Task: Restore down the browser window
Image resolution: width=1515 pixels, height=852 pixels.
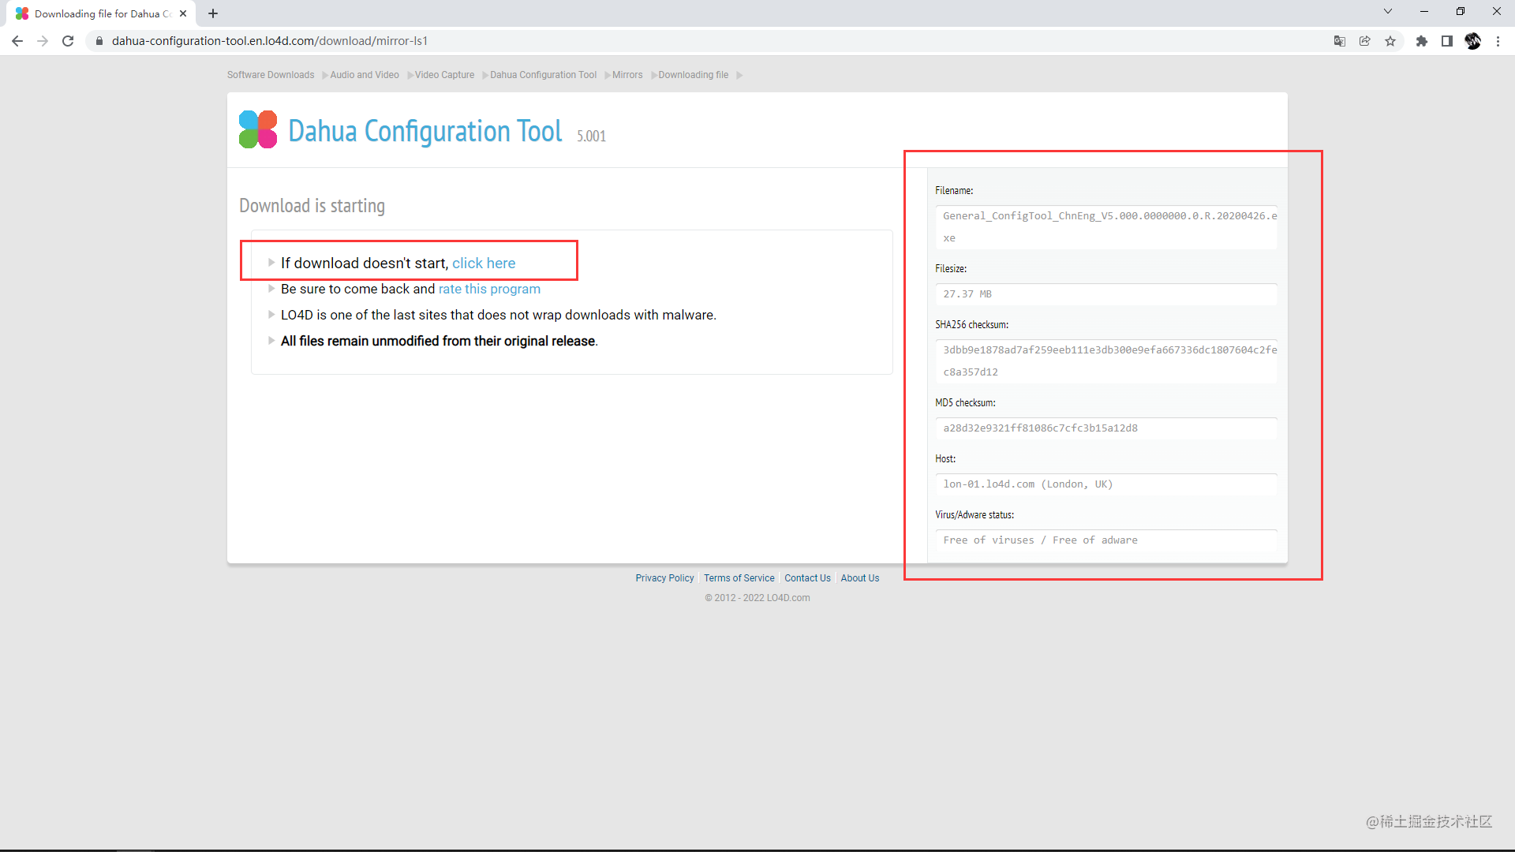Action: [1461, 11]
